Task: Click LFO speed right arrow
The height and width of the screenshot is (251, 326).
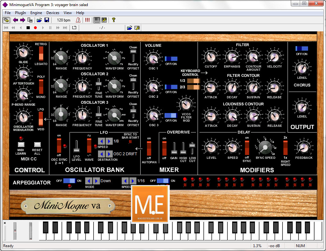Action: [109, 141]
